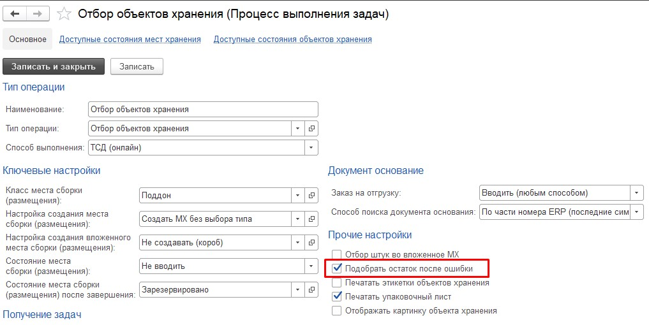Screen dimensions: 649x325
Task: Open Настройка создания вложенного места item icon
Action: 311,242
